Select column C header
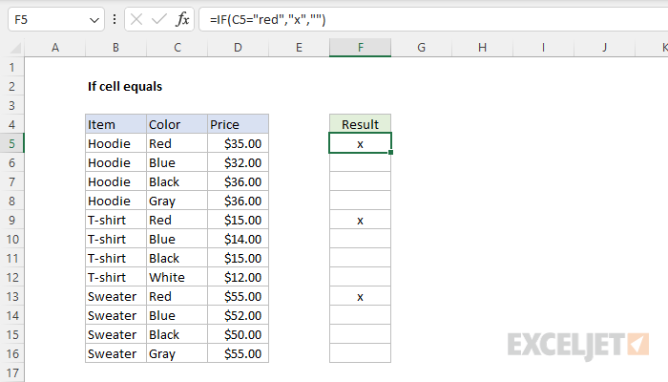668x382 pixels. pyautogui.click(x=177, y=48)
